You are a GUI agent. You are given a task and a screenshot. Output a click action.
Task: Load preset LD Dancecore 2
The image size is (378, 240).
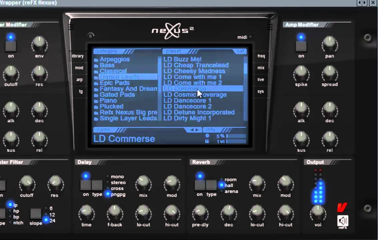click(188, 107)
